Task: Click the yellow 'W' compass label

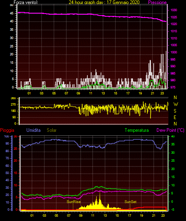Action: [x=176, y=104]
